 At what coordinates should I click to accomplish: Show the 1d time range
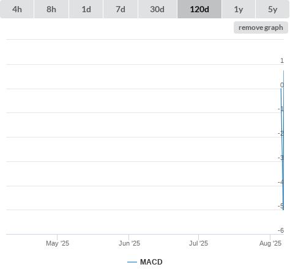(x=86, y=9)
